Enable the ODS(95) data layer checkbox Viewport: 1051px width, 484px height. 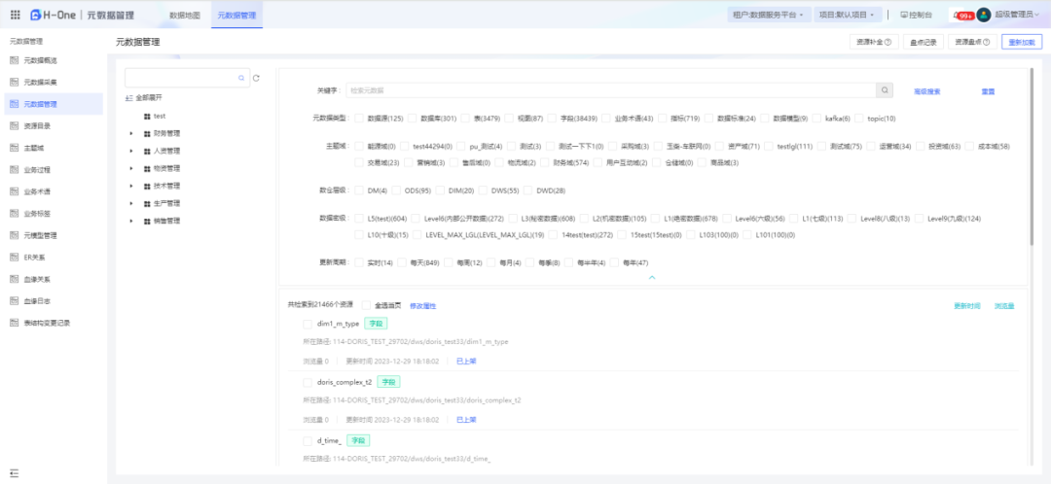pyautogui.click(x=398, y=190)
